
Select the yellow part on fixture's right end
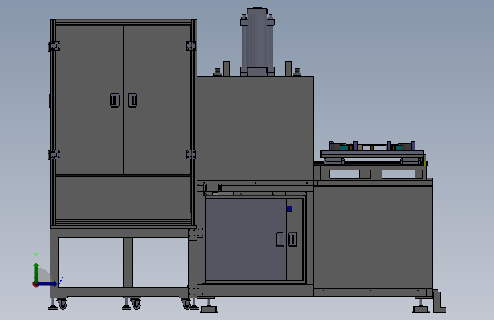tap(425, 163)
